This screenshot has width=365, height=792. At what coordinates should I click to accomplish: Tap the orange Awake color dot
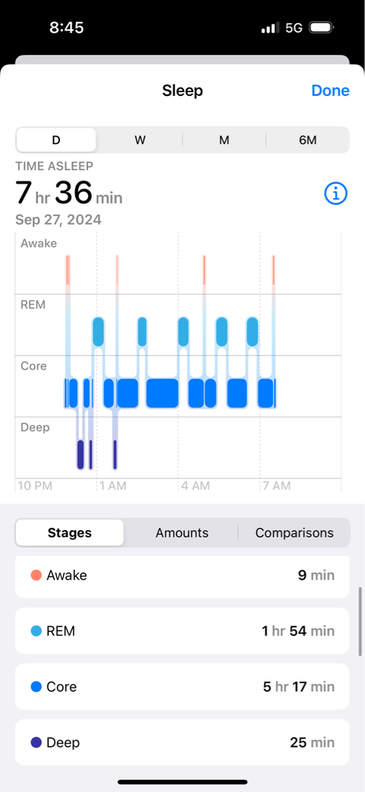click(x=36, y=575)
